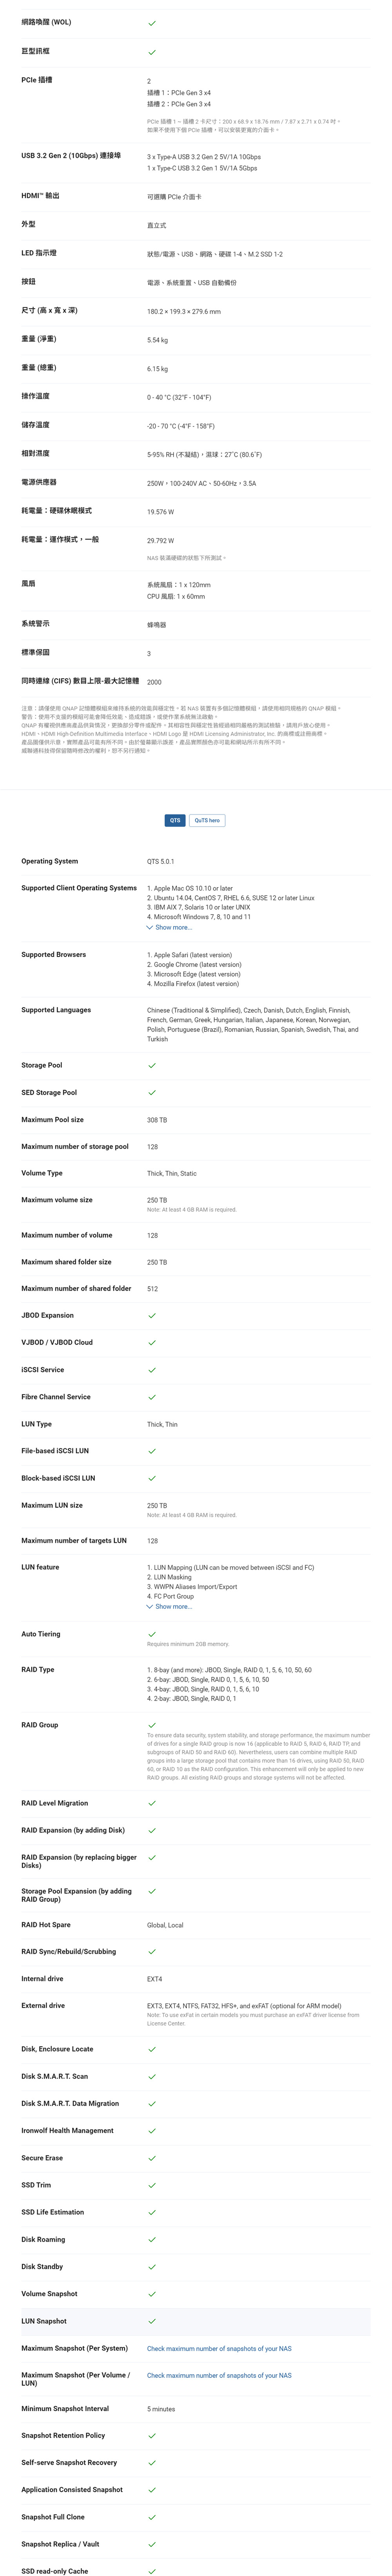Image resolution: width=392 pixels, height=2576 pixels.
Task: Click the checkmark in the LUN Snapshot row
Action: (x=152, y=2321)
